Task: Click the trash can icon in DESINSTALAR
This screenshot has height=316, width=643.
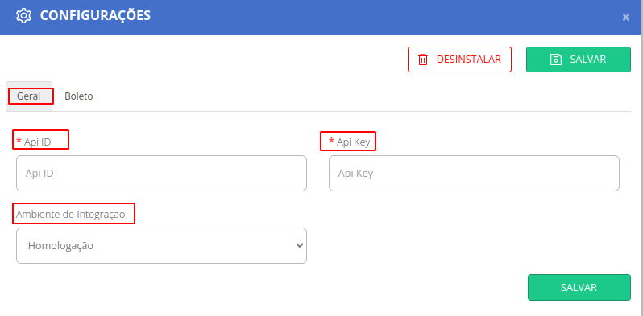Action: [423, 60]
